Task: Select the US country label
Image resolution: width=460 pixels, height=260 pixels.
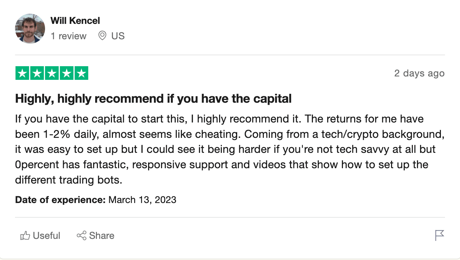Action: (118, 36)
